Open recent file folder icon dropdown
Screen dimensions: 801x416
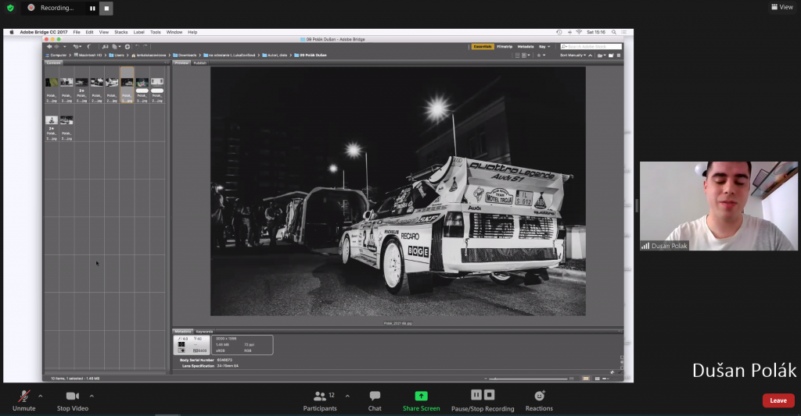click(x=602, y=55)
